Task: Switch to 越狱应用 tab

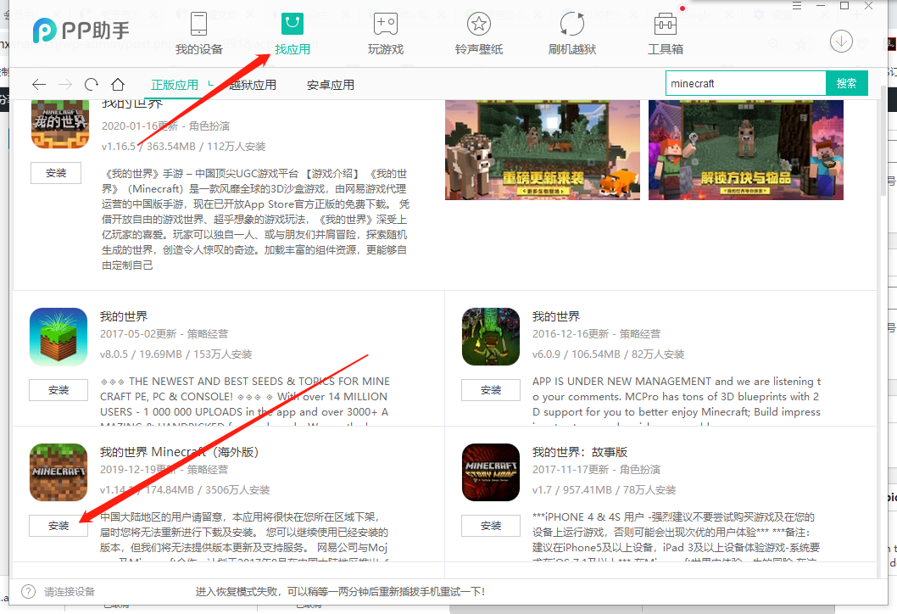Action: click(253, 86)
